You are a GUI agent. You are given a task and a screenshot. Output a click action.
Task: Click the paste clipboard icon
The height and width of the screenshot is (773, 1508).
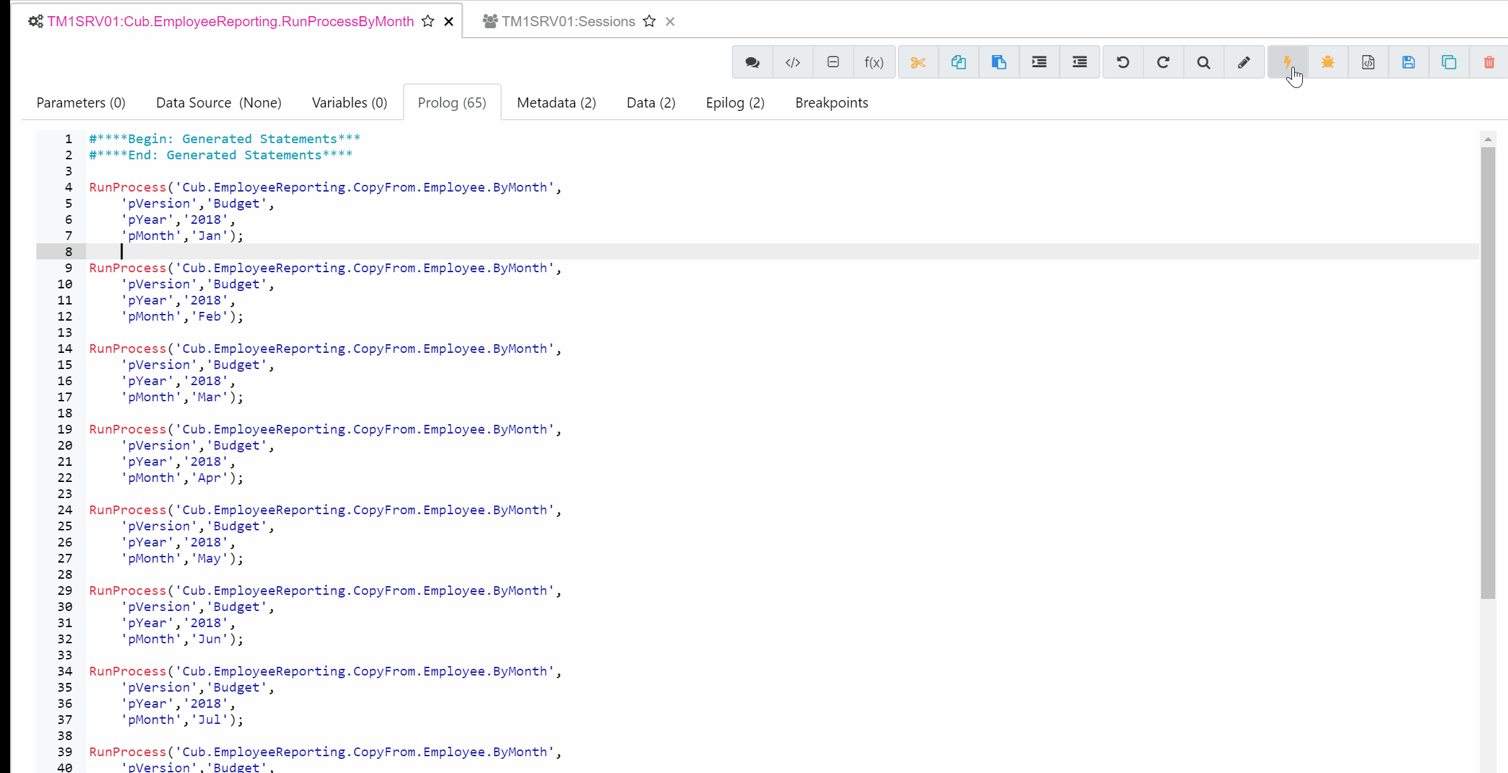point(998,63)
